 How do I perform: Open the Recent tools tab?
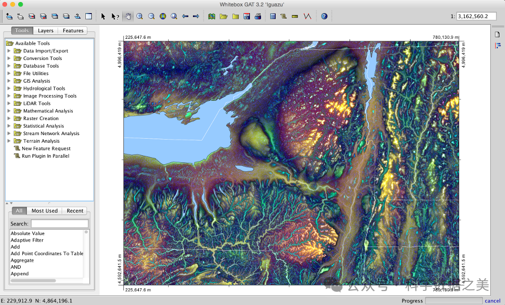pyautogui.click(x=75, y=211)
